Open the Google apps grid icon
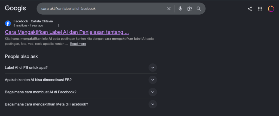Image resolution: width=279 pixels, height=116 pixels. click(260, 9)
